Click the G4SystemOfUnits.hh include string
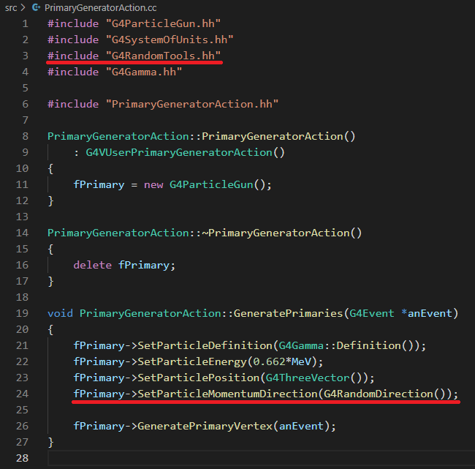The image size is (475, 469). [x=172, y=40]
